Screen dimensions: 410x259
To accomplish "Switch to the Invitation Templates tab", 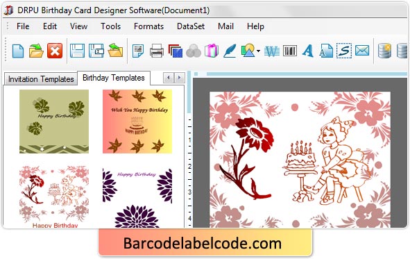I will pos(41,78).
